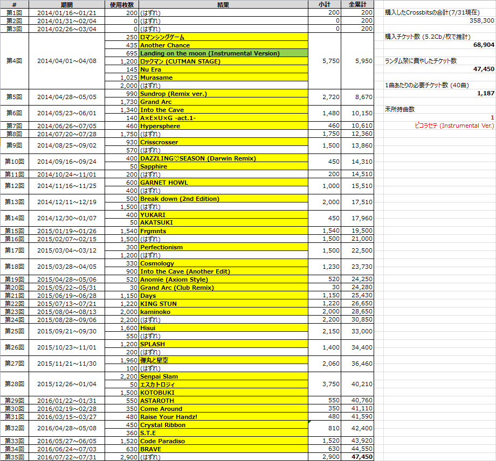
Task: Select the cell 'ロマンシングゲーム'
Action: (223, 37)
